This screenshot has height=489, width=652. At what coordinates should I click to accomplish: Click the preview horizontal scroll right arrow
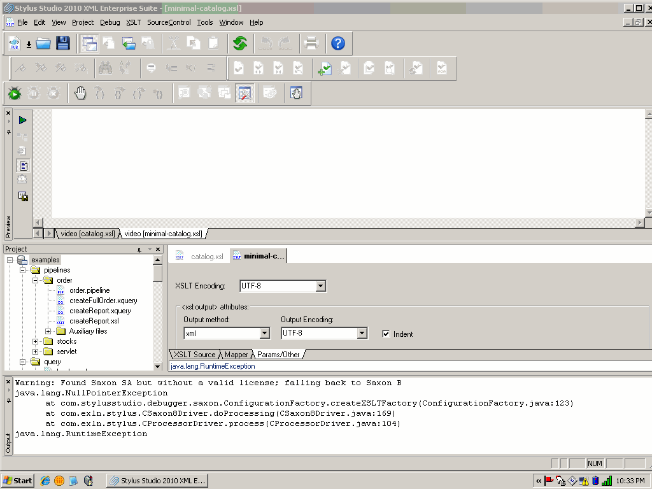(640, 223)
